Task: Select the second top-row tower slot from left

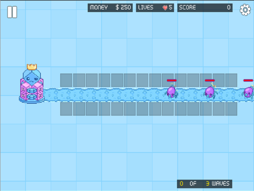Action: coord(79,80)
